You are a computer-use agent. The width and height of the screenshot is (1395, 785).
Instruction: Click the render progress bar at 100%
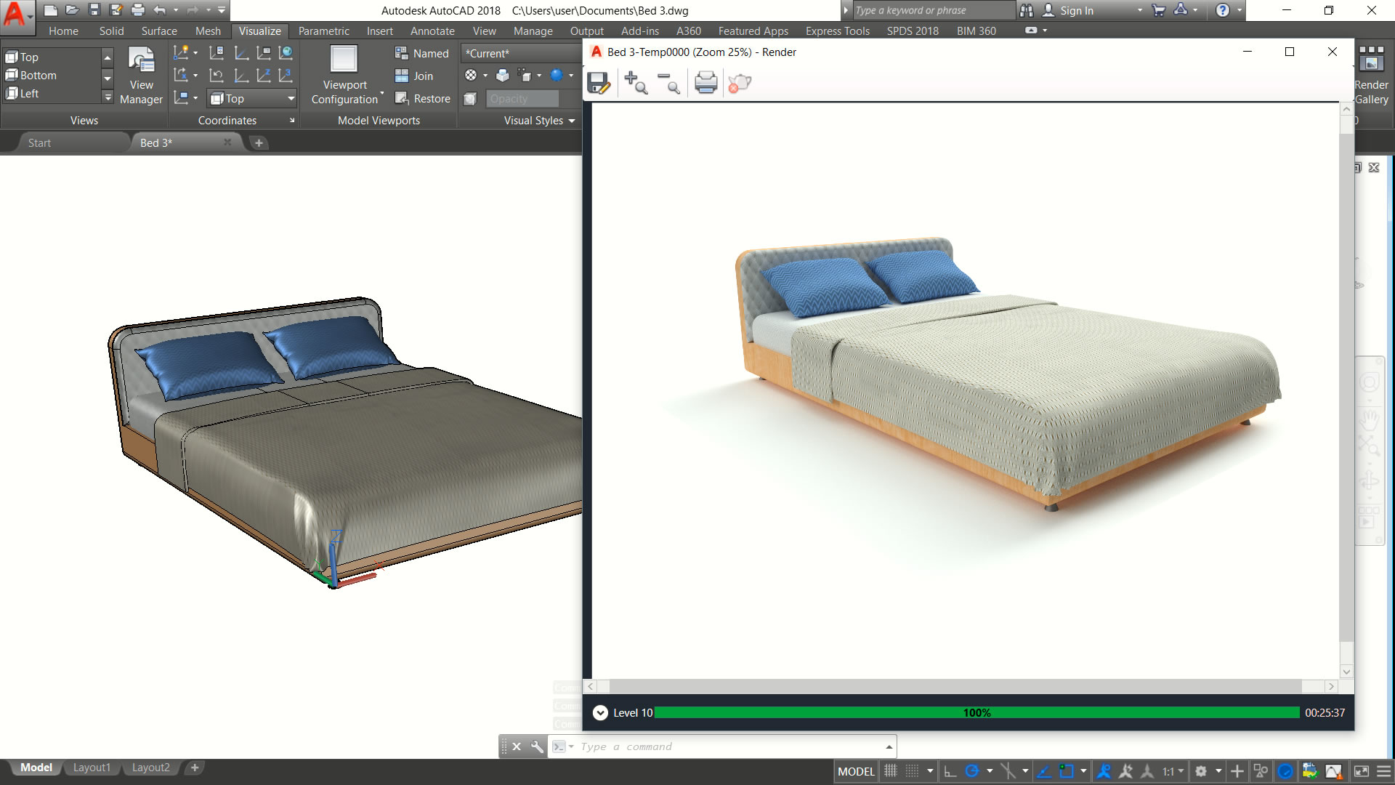coord(976,713)
